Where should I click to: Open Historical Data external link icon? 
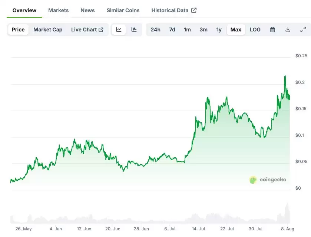[x=194, y=10]
